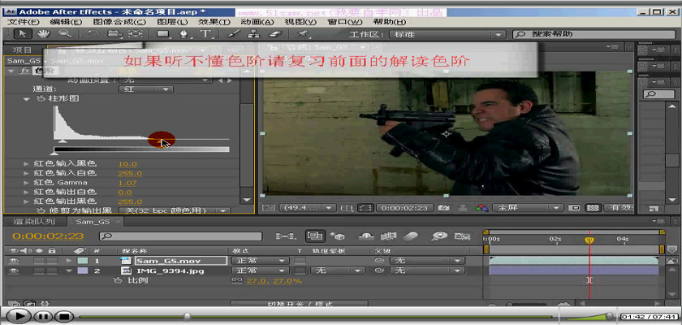Select the Rectangle mask tool

point(162,33)
